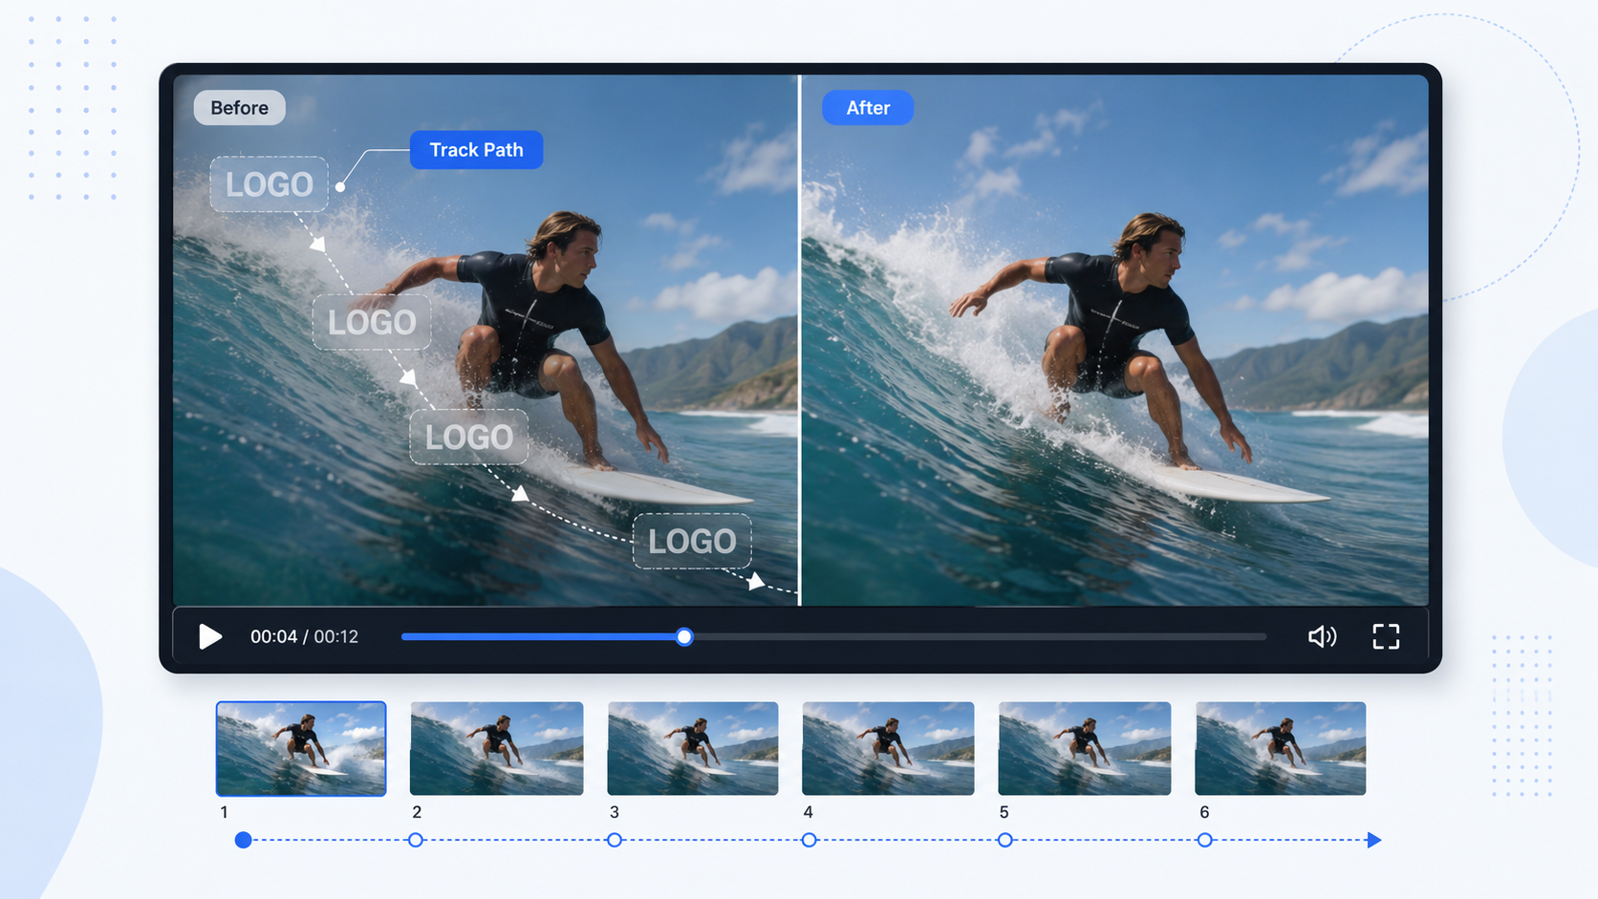Click timeline marker under frame 4
The height and width of the screenshot is (899, 1598).
click(x=810, y=840)
